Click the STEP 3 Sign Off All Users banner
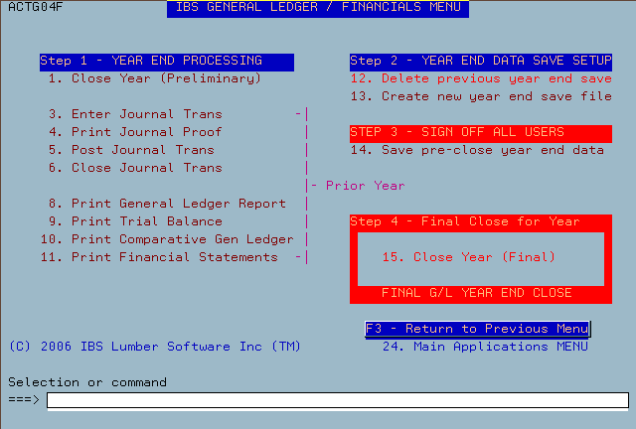The width and height of the screenshot is (636, 429). click(481, 133)
